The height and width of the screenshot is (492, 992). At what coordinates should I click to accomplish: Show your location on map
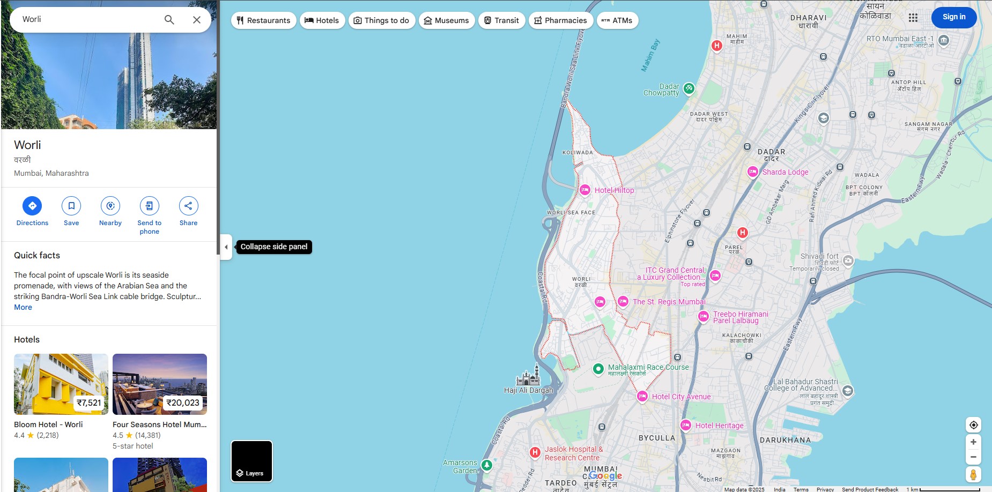(x=973, y=425)
